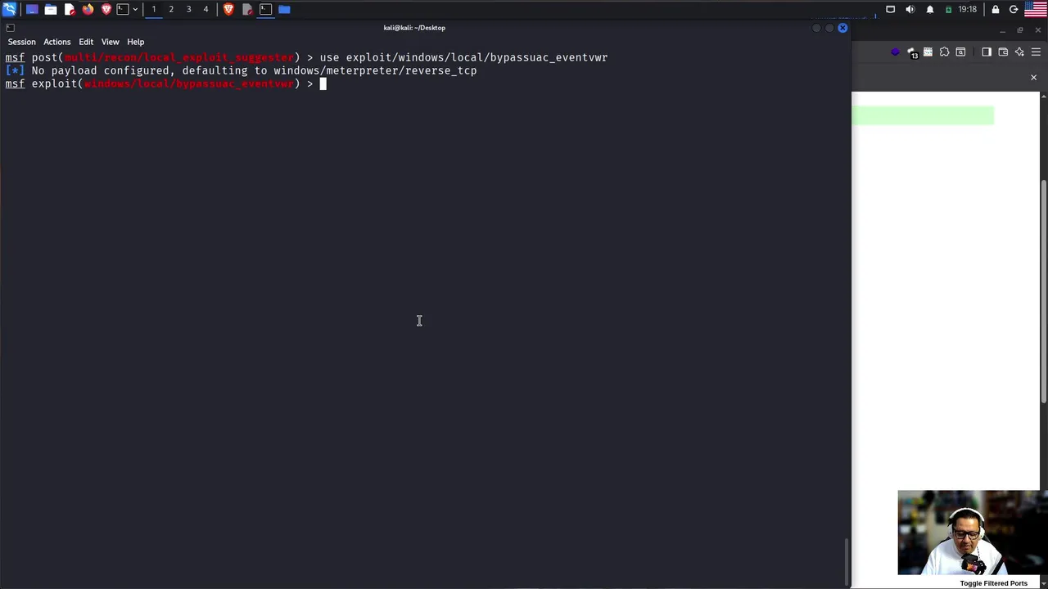This screenshot has width=1048, height=589.
Task: Open the browser hamburger menu
Action: pos(1036,52)
